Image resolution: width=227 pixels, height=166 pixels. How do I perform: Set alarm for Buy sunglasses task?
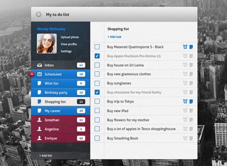[x=185, y=83]
